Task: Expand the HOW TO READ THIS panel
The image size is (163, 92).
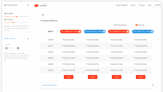Action: pos(98,85)
